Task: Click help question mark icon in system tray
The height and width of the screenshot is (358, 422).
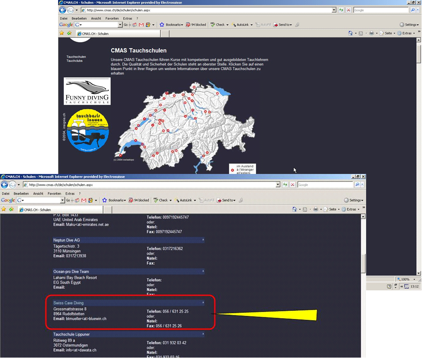Action: (389, 286)
